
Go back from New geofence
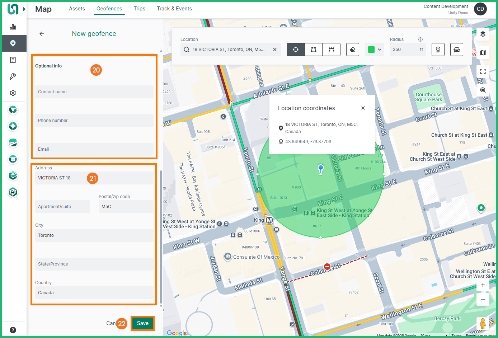pos(42,34)
